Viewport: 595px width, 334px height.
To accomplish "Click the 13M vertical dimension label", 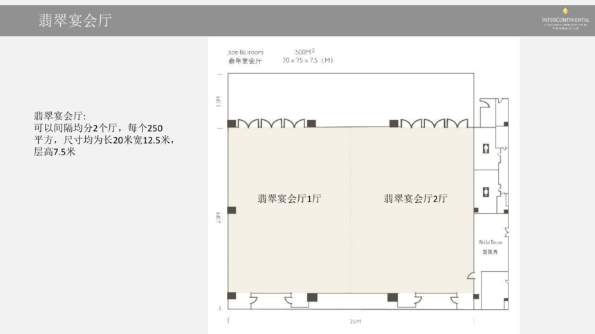I will pos(218,101).
